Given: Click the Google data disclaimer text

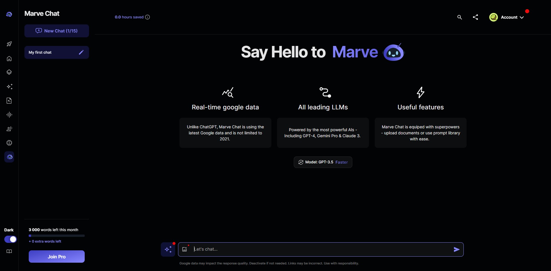Looking at the screenshot, I should [269, 263].
